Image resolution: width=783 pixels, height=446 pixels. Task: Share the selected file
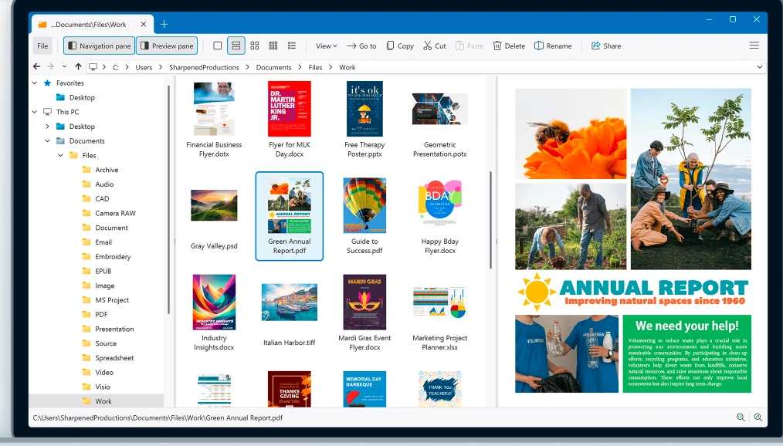(x=606, y=46)
